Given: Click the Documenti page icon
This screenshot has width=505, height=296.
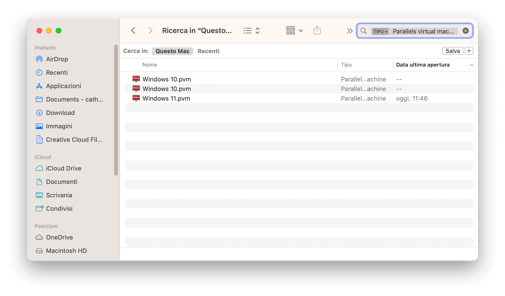Looking at the screenshot, I should (39, 182).
